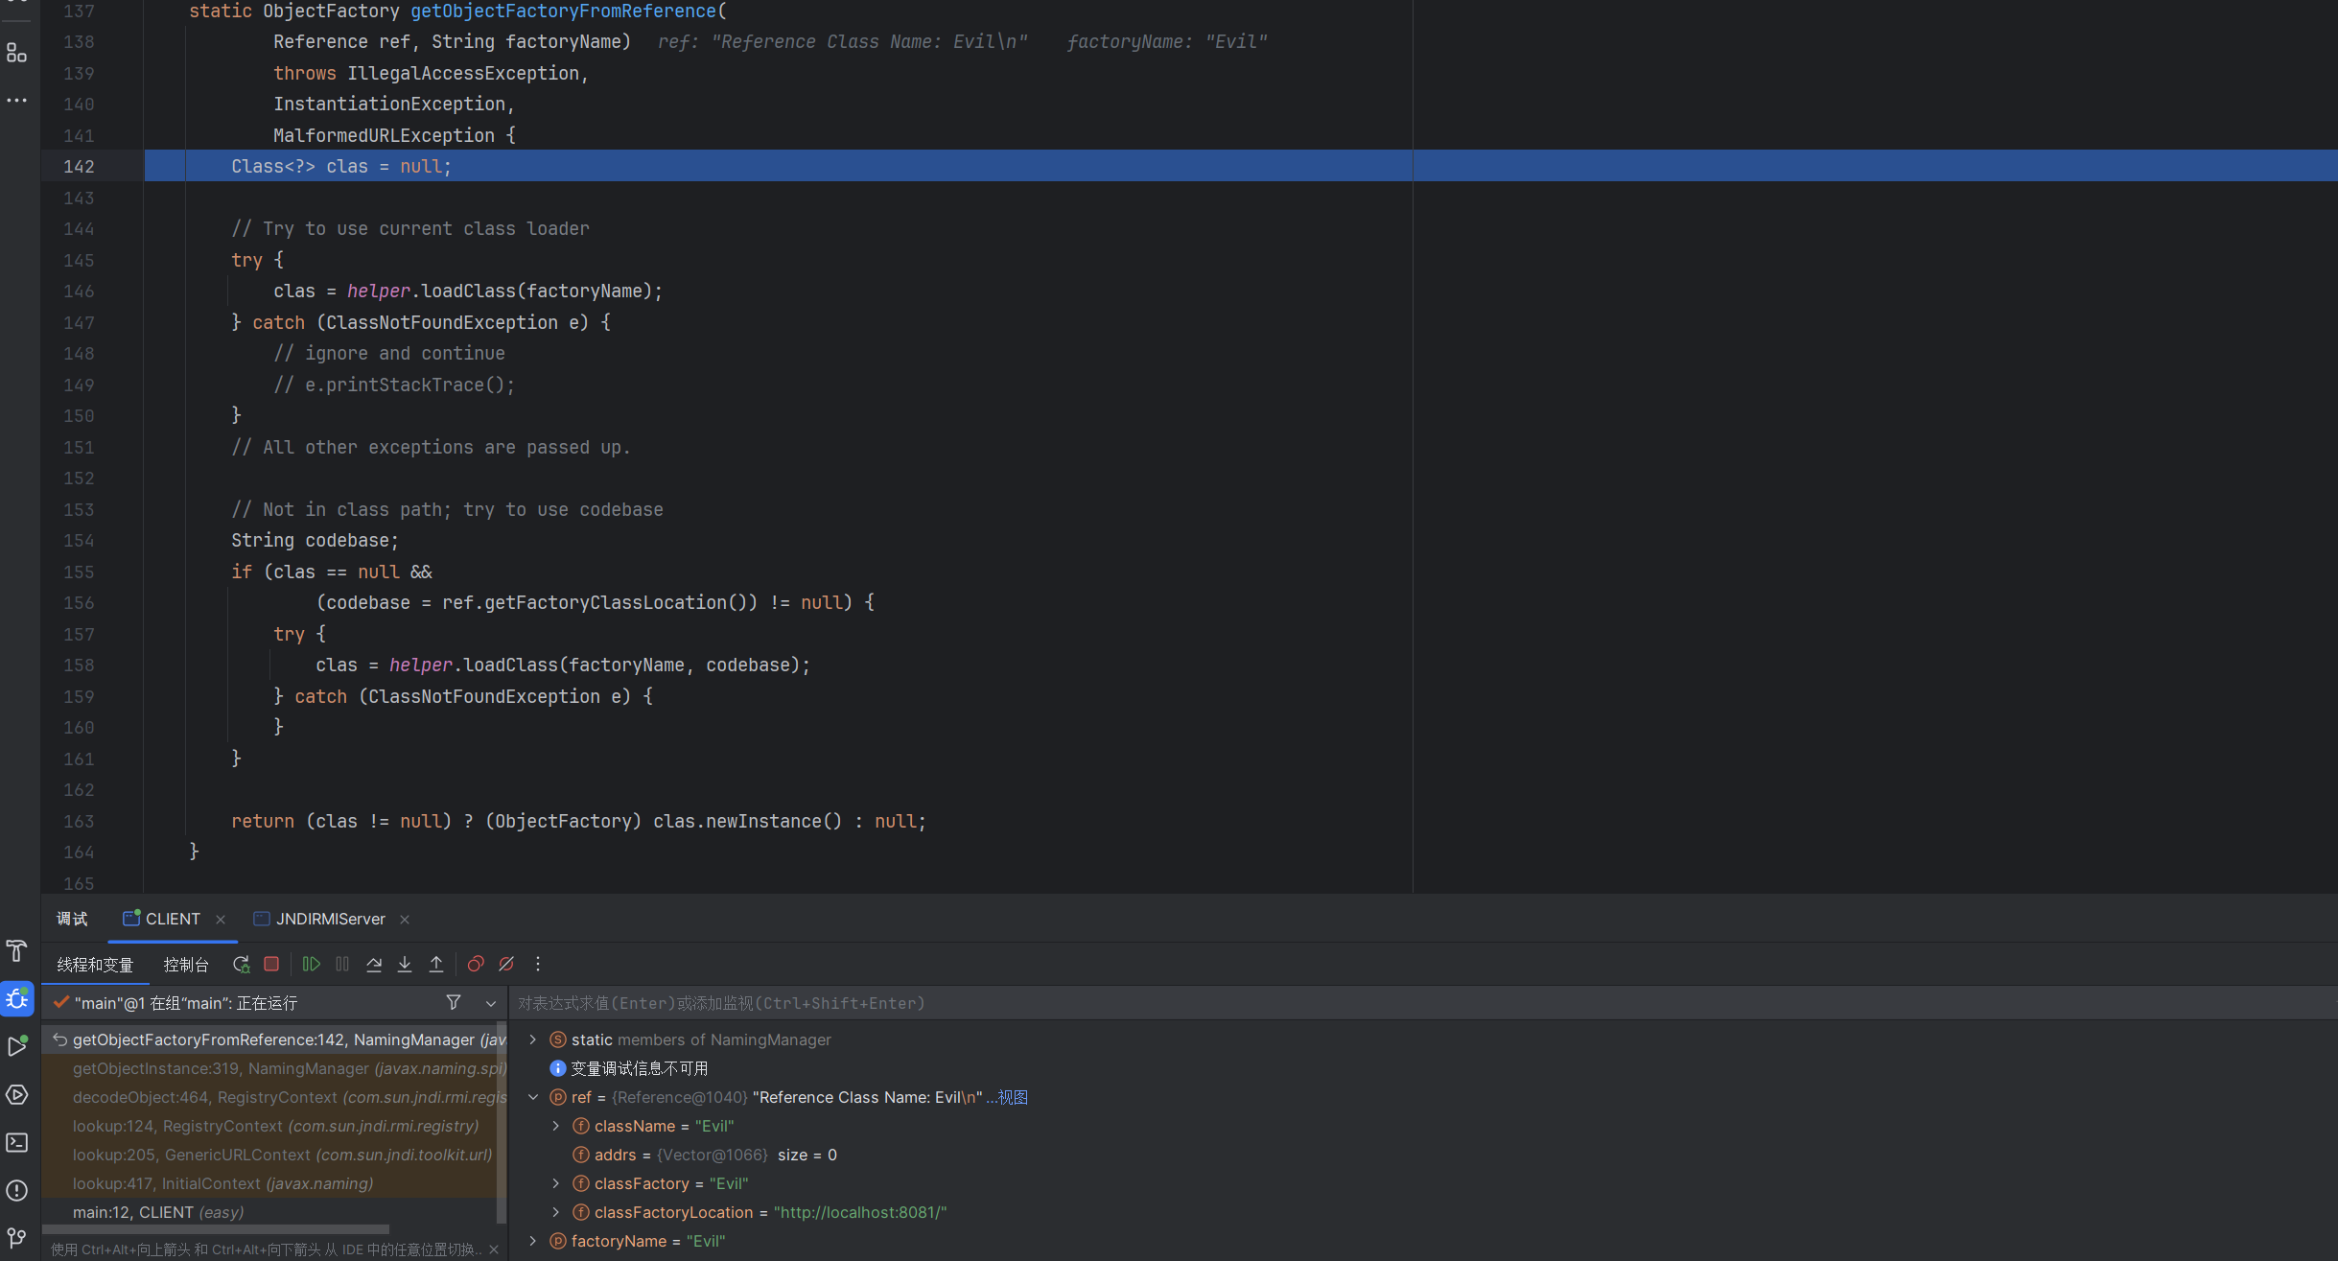Click line number 163 in the gutter
This screenshot has height=1261, width=2338.
tap(79, 822)
